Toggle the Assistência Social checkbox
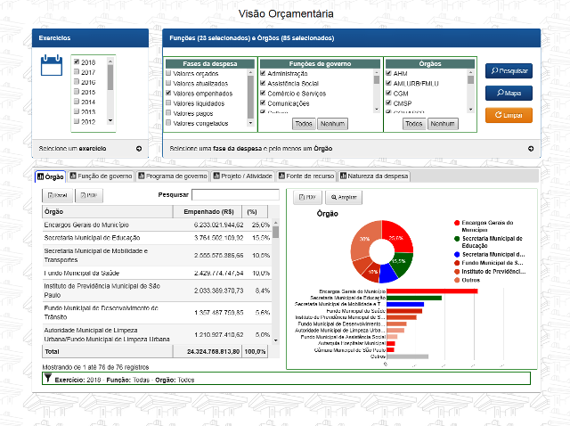570x426 pixels. [x=263, y=83]
